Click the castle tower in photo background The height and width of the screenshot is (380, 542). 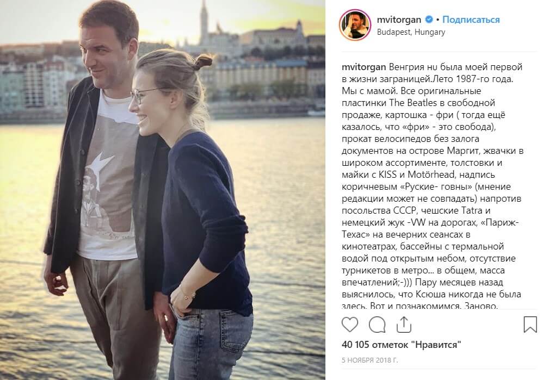(x=204, y=21)
